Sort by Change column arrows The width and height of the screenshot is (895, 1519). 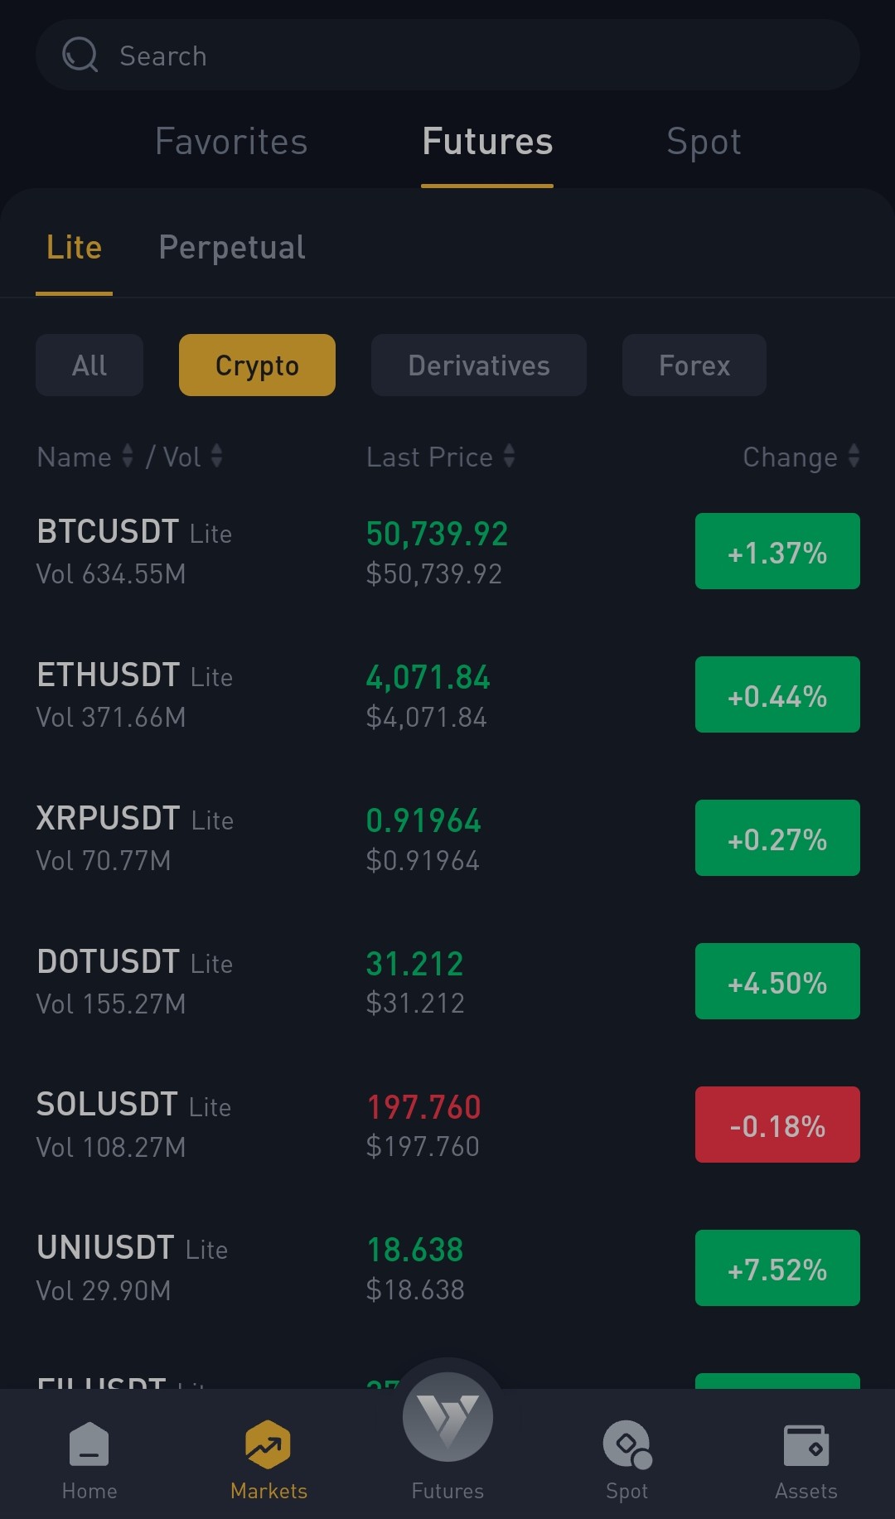854,456
